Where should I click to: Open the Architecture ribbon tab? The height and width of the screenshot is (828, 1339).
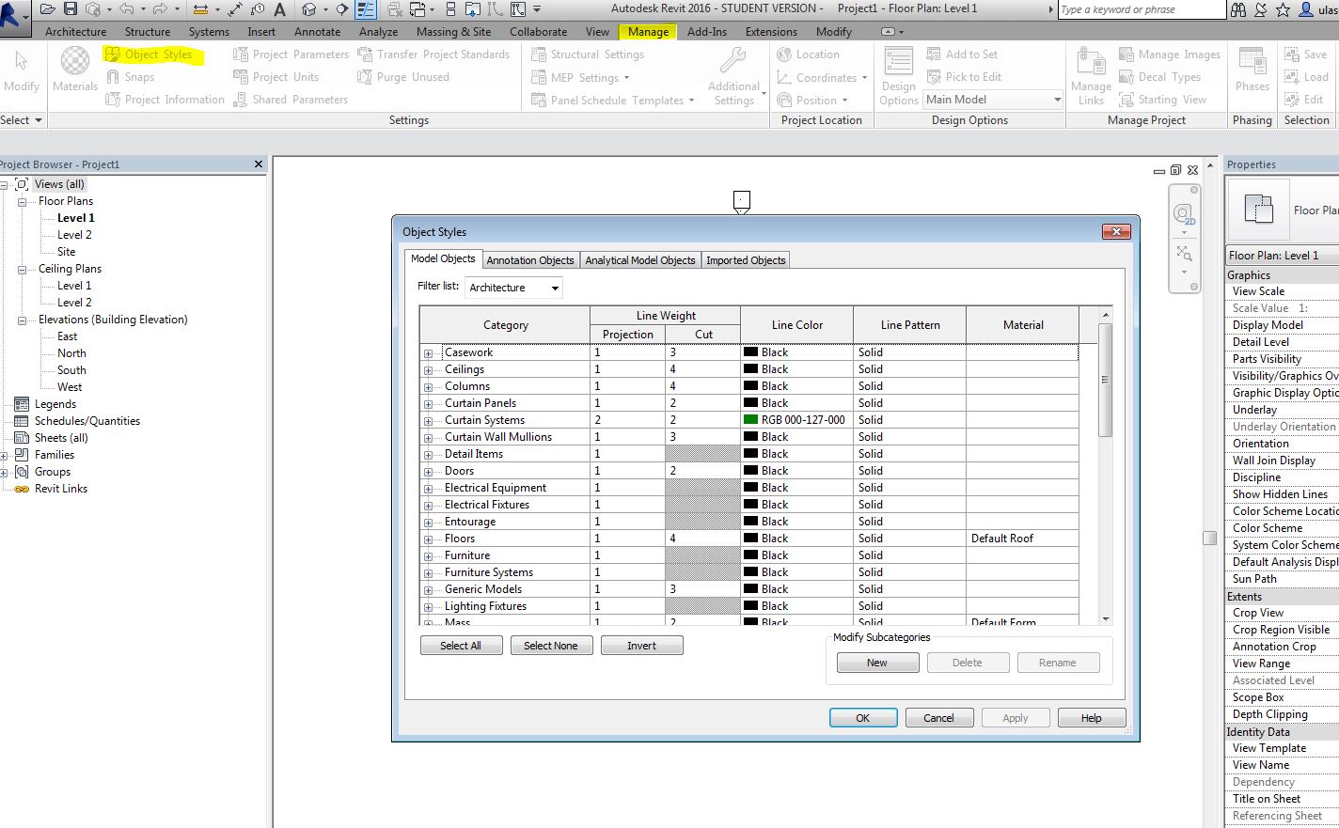click(75, 32)
